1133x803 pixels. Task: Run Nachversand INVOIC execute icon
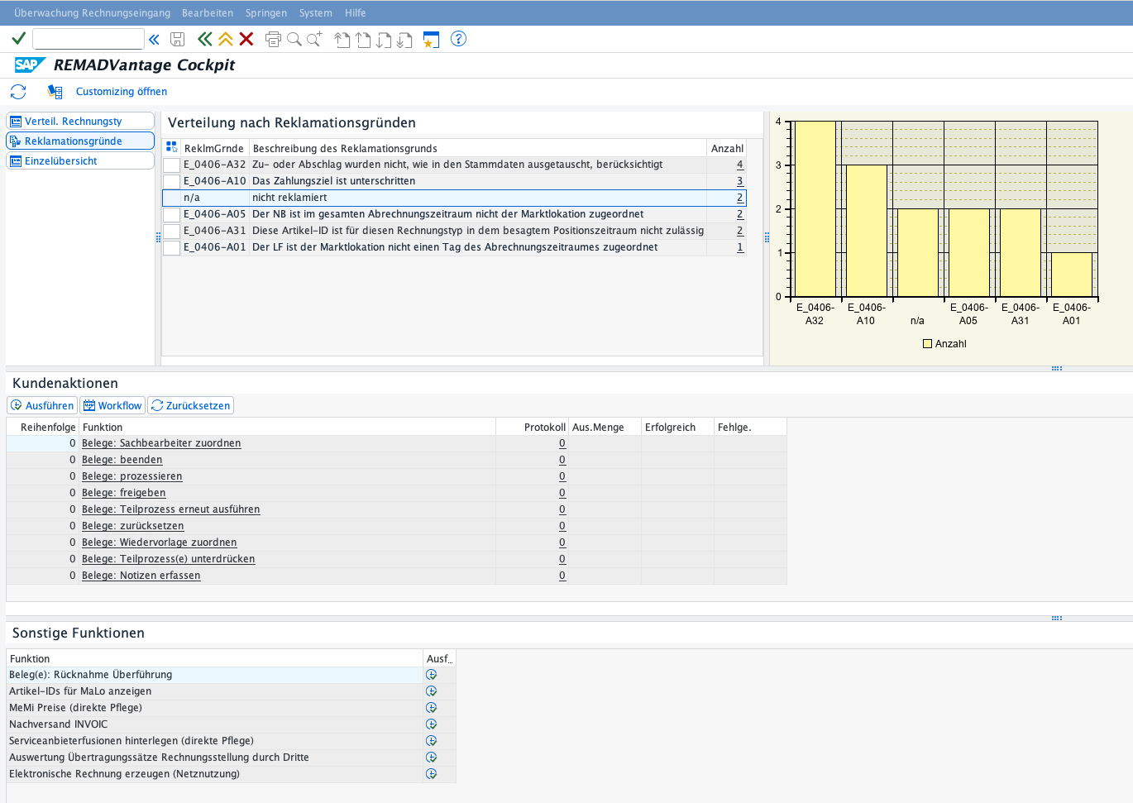pos(431,724)
